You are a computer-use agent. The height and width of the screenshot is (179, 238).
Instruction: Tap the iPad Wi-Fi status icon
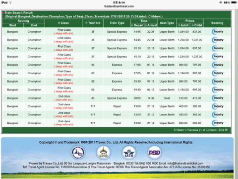point(10,2)
